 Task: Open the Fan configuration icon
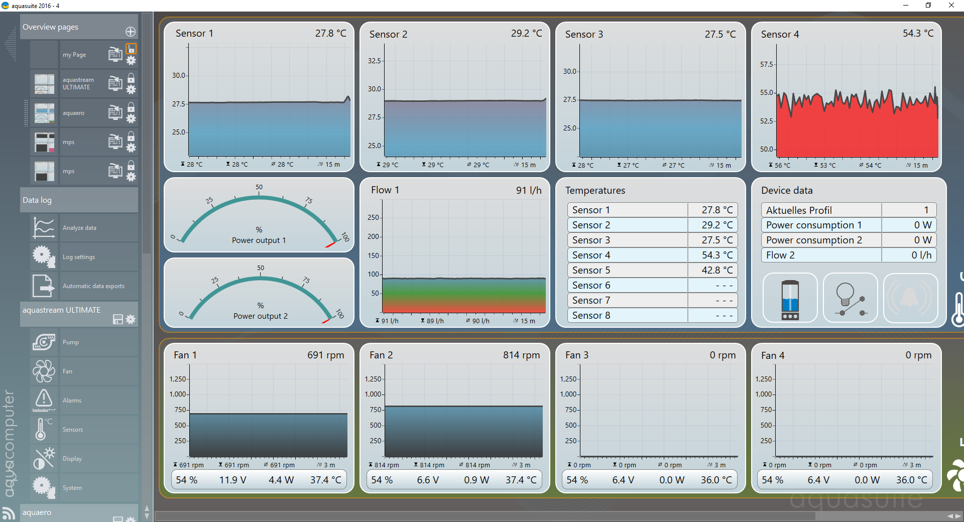tap(44, 371)
